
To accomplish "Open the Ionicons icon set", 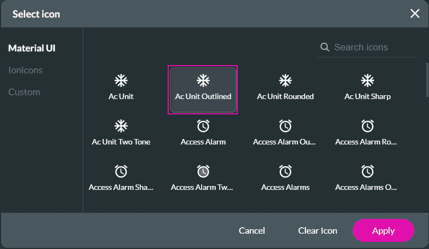I will 25,70.
